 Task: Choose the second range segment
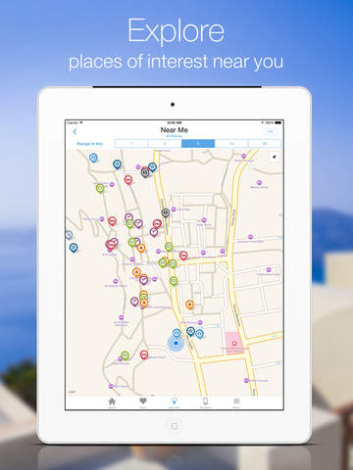tap(165, 144)
